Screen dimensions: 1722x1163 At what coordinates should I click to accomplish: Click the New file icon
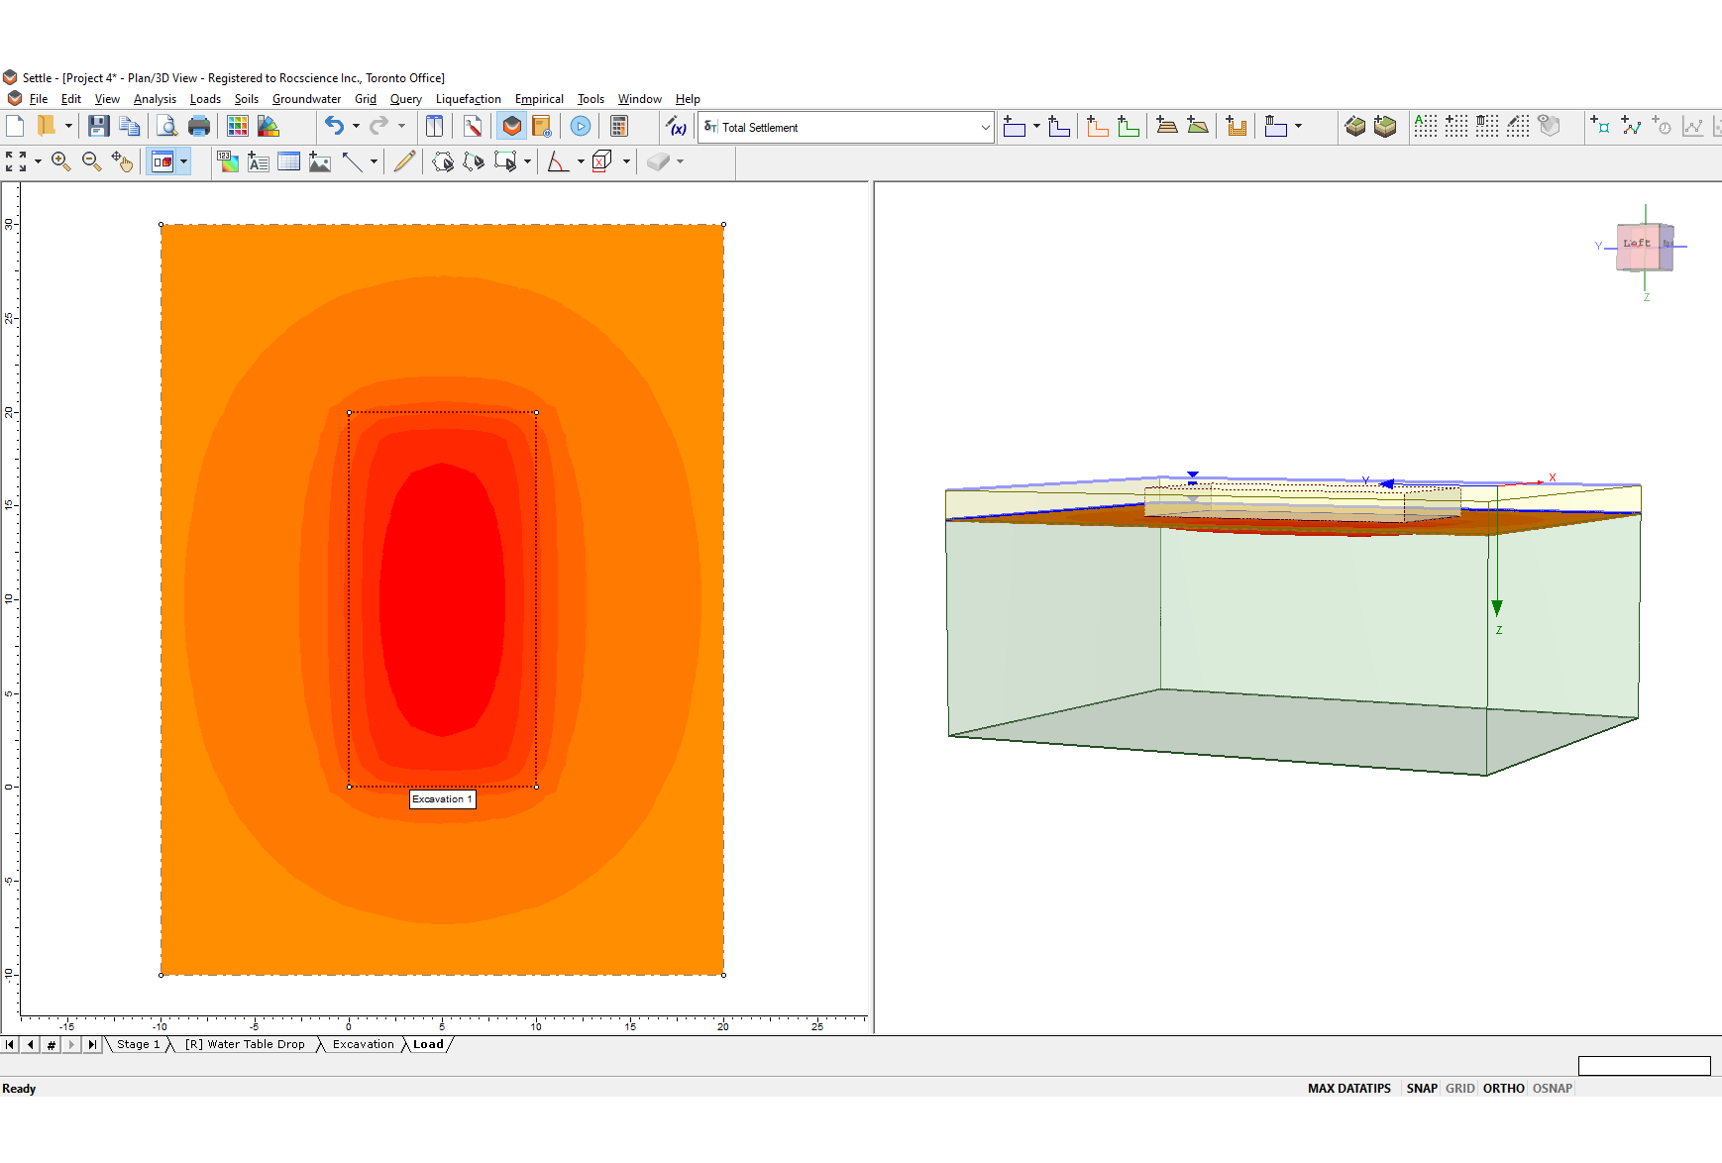point(15,126)
